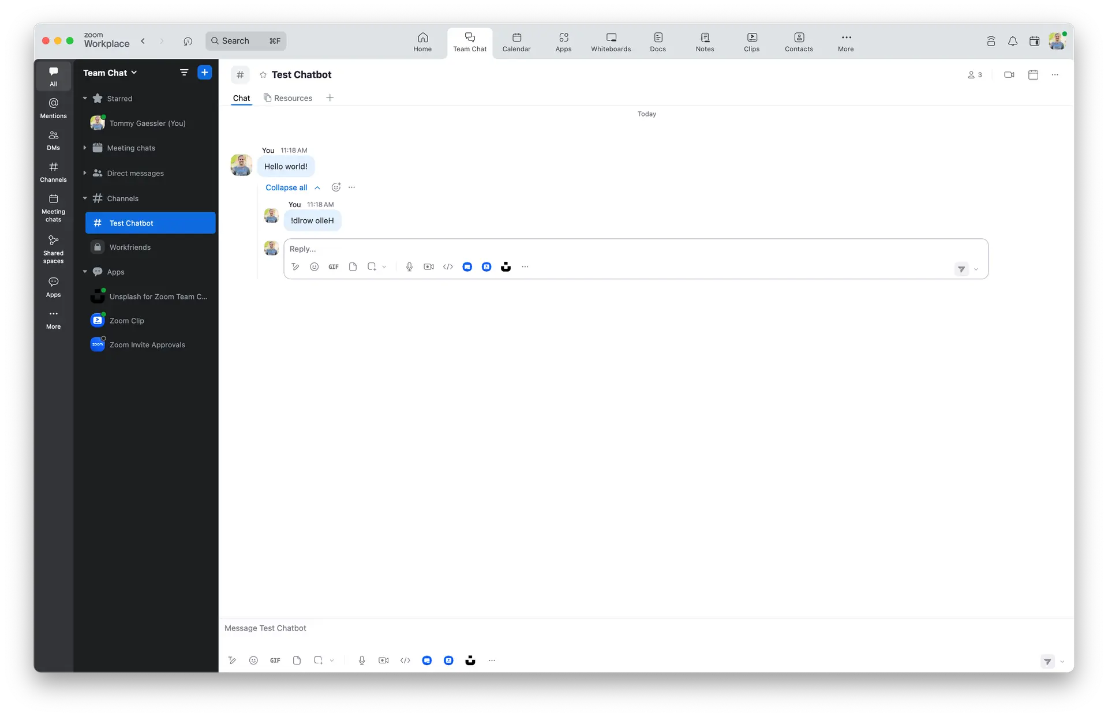Select the GIF icon in the composer
Viewport: 1108px width, 717px height.
pyautogui.click(x=275, y=660)
